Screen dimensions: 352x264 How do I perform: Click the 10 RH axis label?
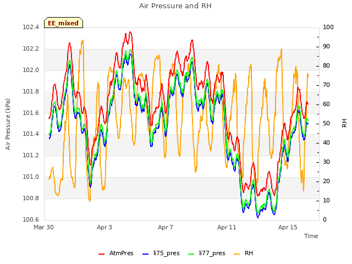tap(326, 200)
